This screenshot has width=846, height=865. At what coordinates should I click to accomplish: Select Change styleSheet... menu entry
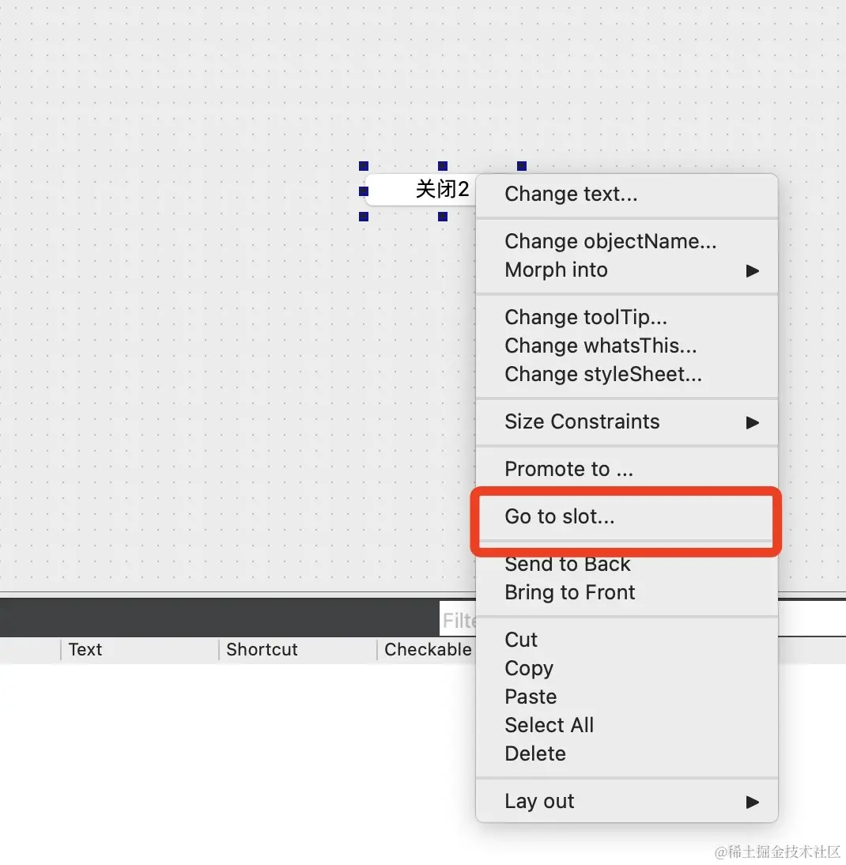[626, 375]
